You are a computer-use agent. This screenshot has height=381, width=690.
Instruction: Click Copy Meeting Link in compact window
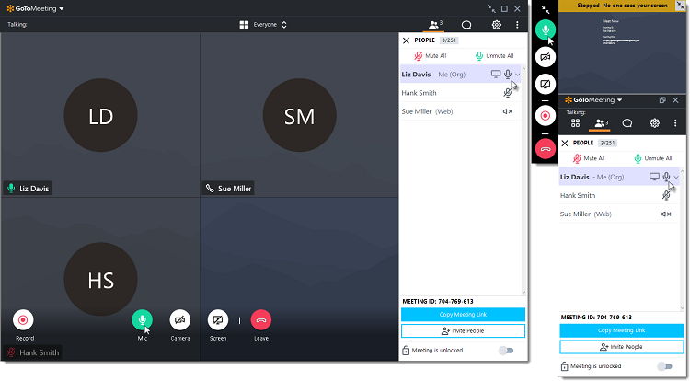pyautogui.click(x=621, y=330)
